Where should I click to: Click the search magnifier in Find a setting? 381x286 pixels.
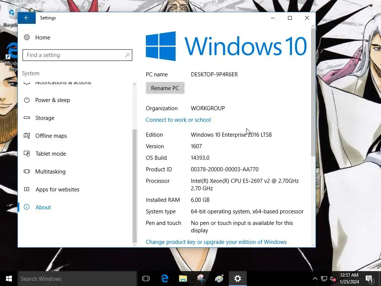click(x=127, y=55)
